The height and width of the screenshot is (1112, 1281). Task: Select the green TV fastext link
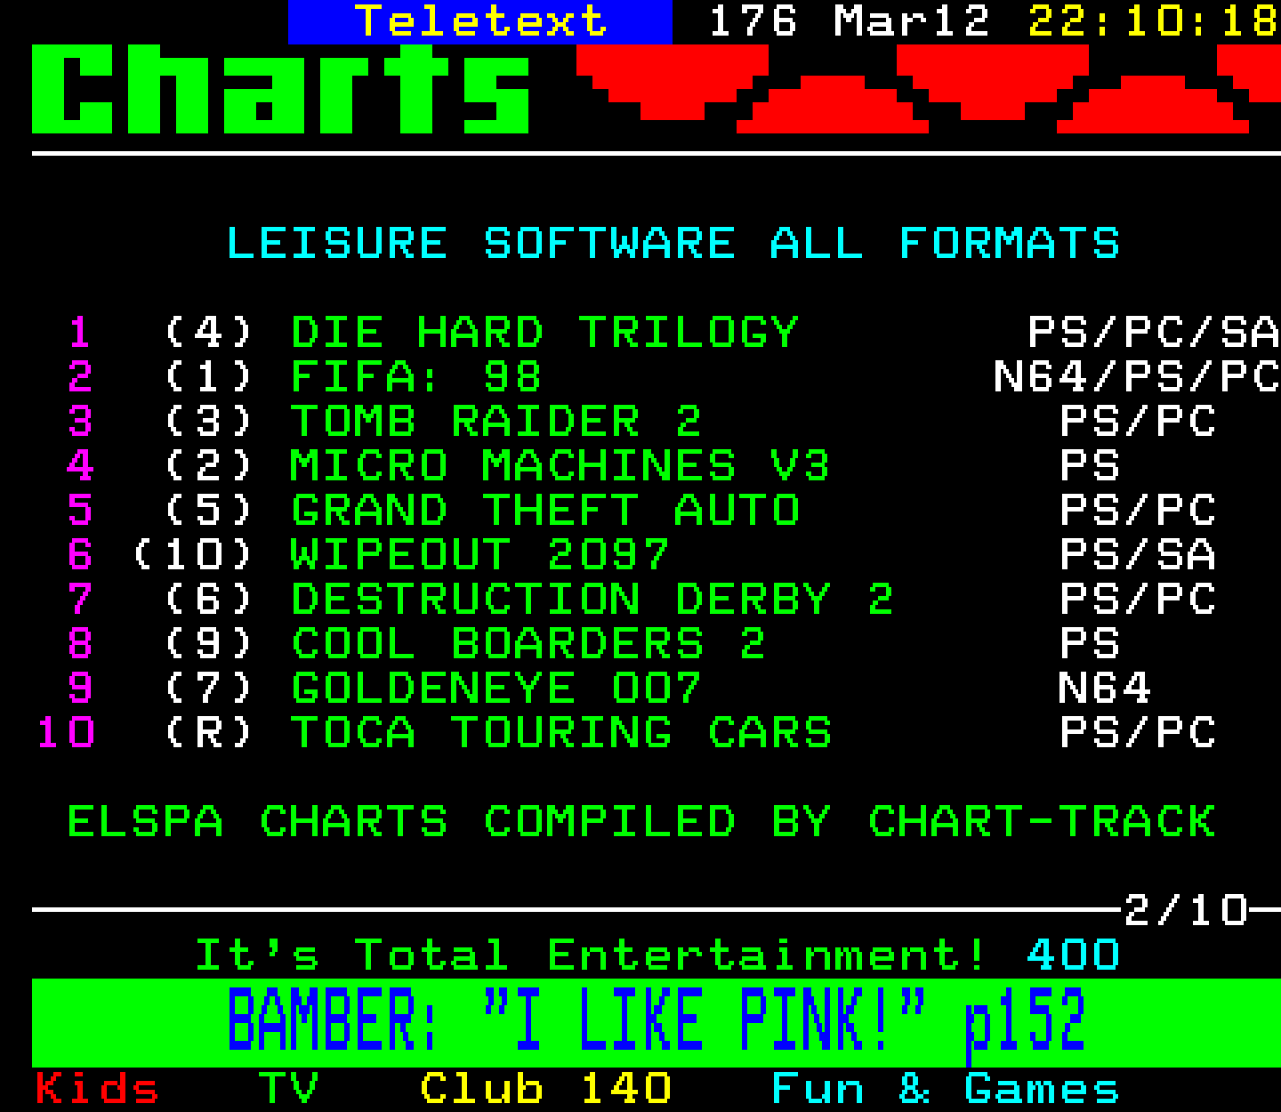coord(288,1089)
